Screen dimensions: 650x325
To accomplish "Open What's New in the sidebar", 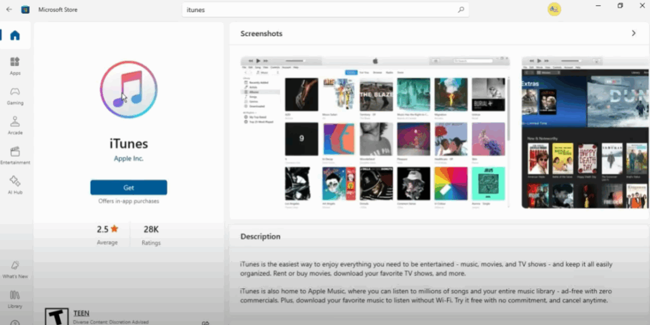I will click(15, 269).
